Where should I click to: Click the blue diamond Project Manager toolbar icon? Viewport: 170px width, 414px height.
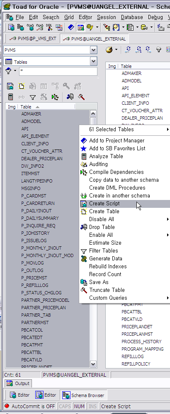(x=71, y=27)
